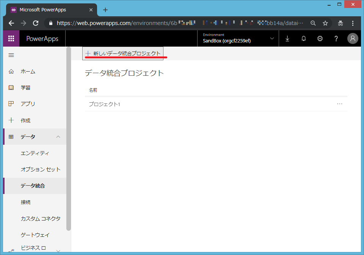Screen dimensions: 364x255
Task: Toggle the hamburger navigation menu
Action: (11, 55)
